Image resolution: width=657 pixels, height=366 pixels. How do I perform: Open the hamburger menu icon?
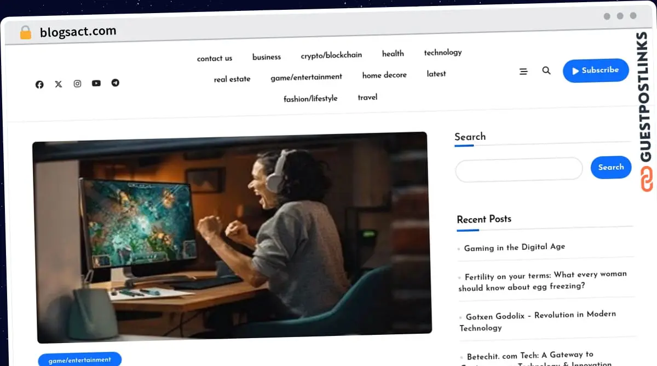(523, 72)
